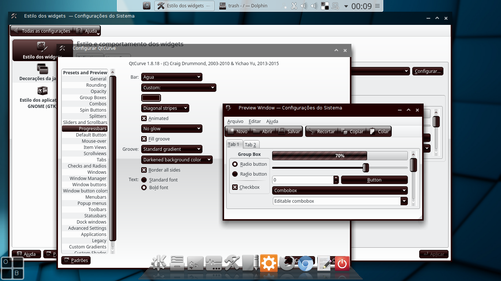
Task: Show hidden tray icons with the arrow
Action: (345, 6)
